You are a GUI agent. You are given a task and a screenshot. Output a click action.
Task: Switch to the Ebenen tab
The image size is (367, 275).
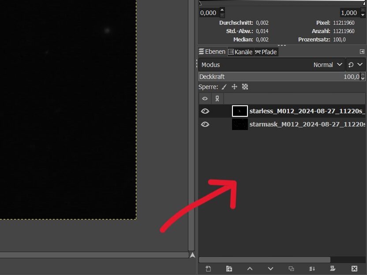(x=212, y=52)
